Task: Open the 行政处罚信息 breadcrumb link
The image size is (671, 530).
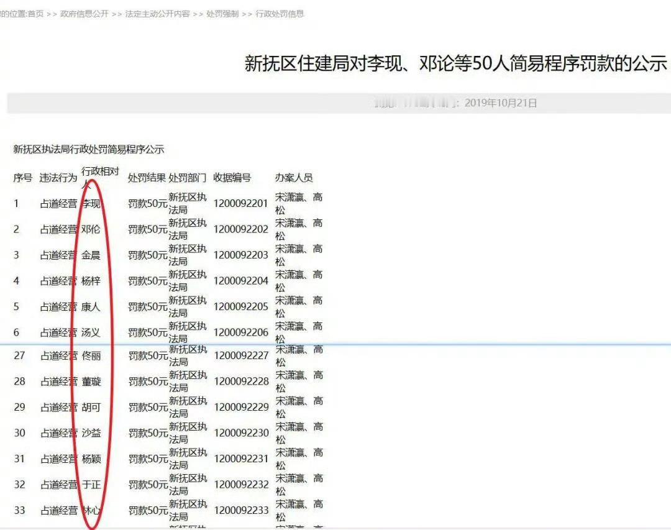Action: 279,13
